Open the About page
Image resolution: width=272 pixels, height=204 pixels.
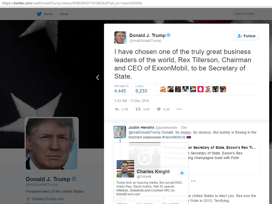pyautogui.click(x=64, y=14)
